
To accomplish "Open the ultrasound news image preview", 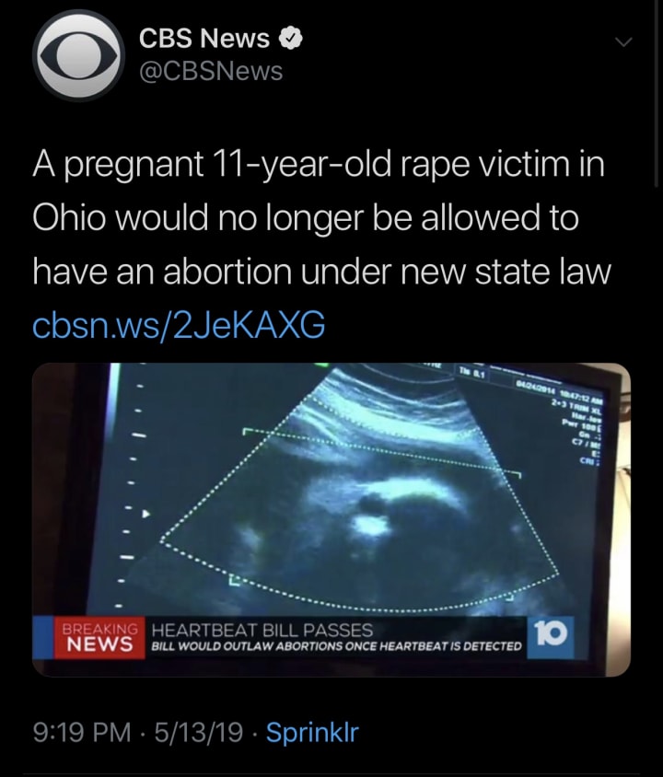I will (331, 520).
